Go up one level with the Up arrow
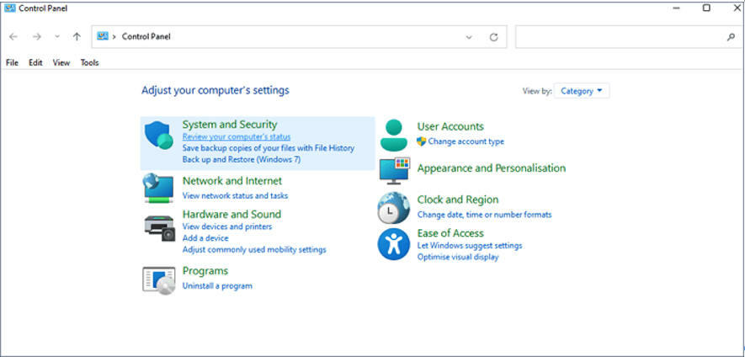 point(77,36)
